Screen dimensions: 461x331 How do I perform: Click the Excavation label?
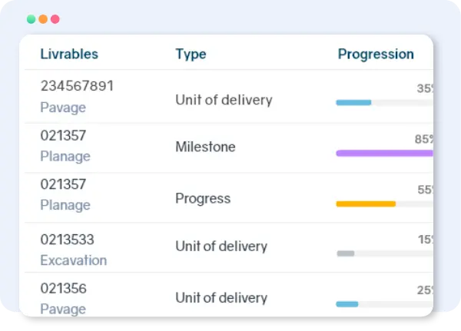tap(73, 260)
